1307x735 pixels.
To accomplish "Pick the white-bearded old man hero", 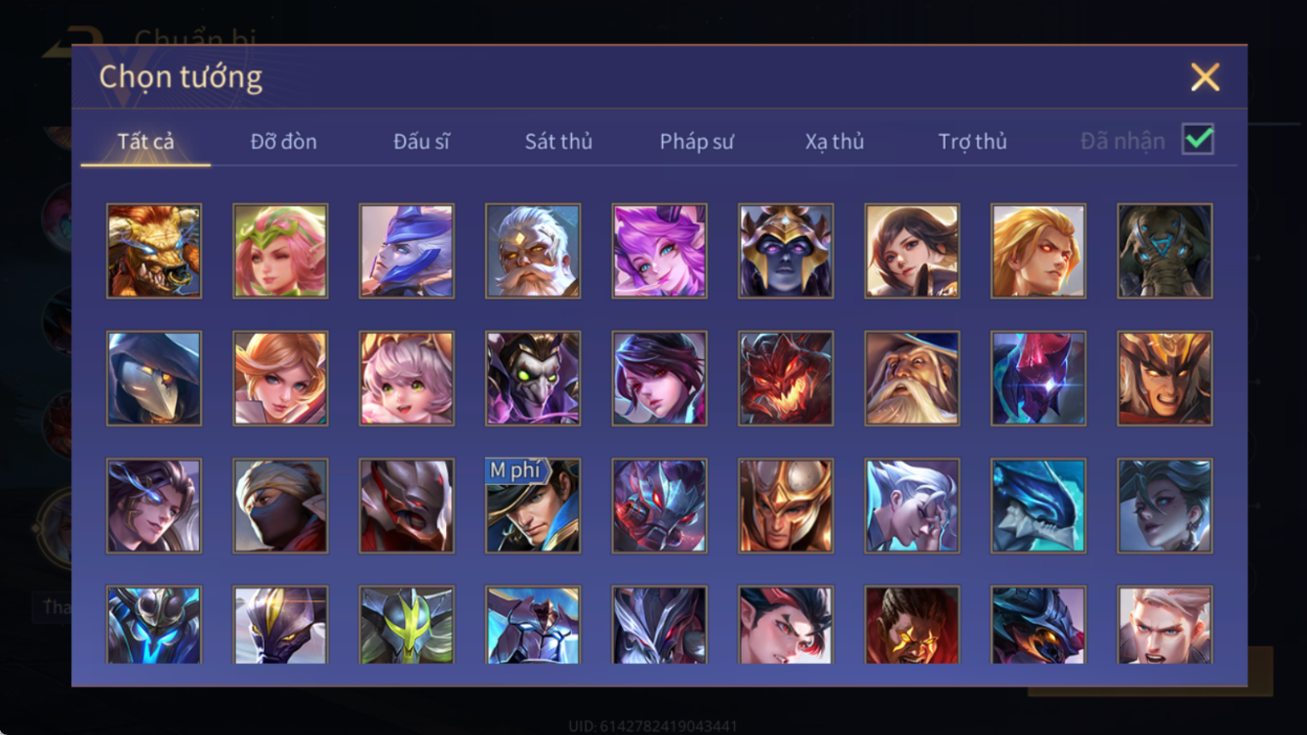I will tap(533, 251).
